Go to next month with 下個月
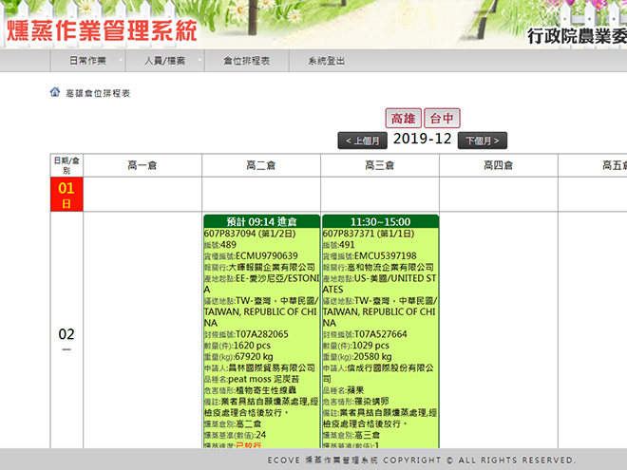627x470 pixels. tap(483, 141)
